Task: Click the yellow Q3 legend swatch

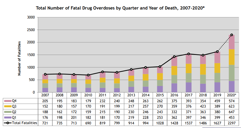Action: (x=7, y=106)
